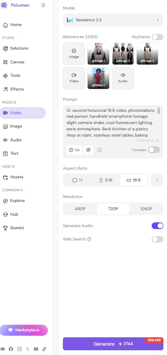The height and width of the screenshot is (355, 167).
Task: Click the @ mention button
Action: point(88,150)
